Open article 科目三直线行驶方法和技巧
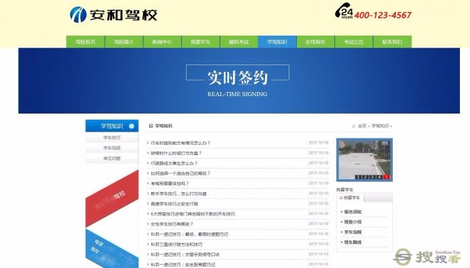470x268 pixels. pos(176,244)
